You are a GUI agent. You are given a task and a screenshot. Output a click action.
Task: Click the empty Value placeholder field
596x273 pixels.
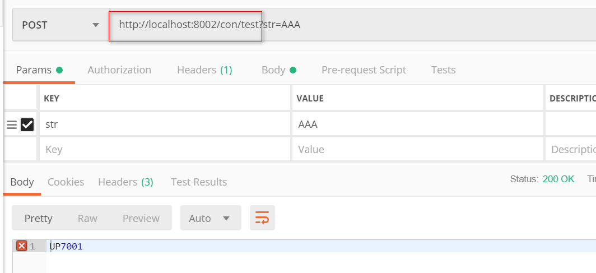coord(418,149)
